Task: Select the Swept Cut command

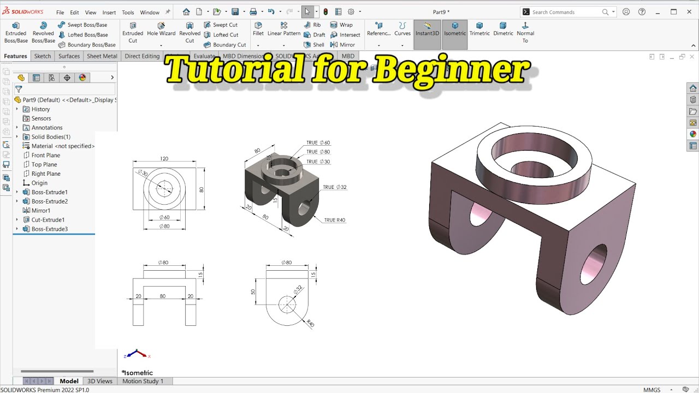Action: [221, 25]
